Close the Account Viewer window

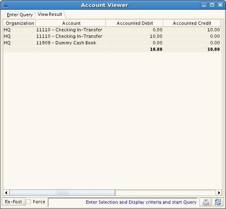point(220,5)
